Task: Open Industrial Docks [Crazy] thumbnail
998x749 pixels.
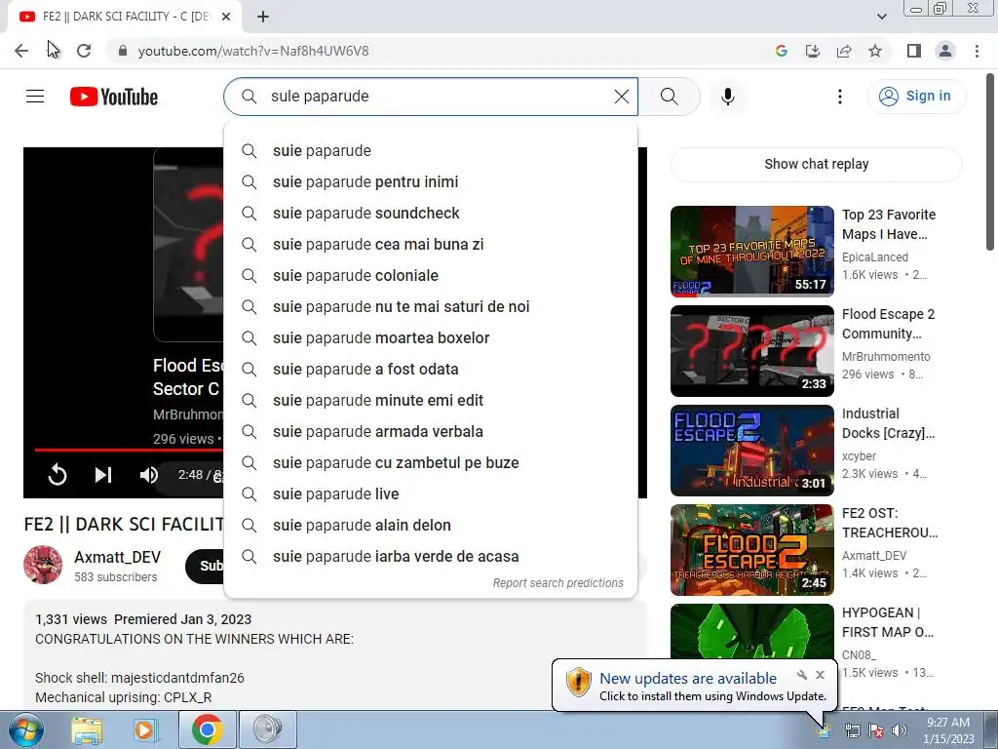Action: click(x=751, y=451)
